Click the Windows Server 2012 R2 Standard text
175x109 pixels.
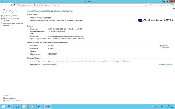[x=40, y=18]
